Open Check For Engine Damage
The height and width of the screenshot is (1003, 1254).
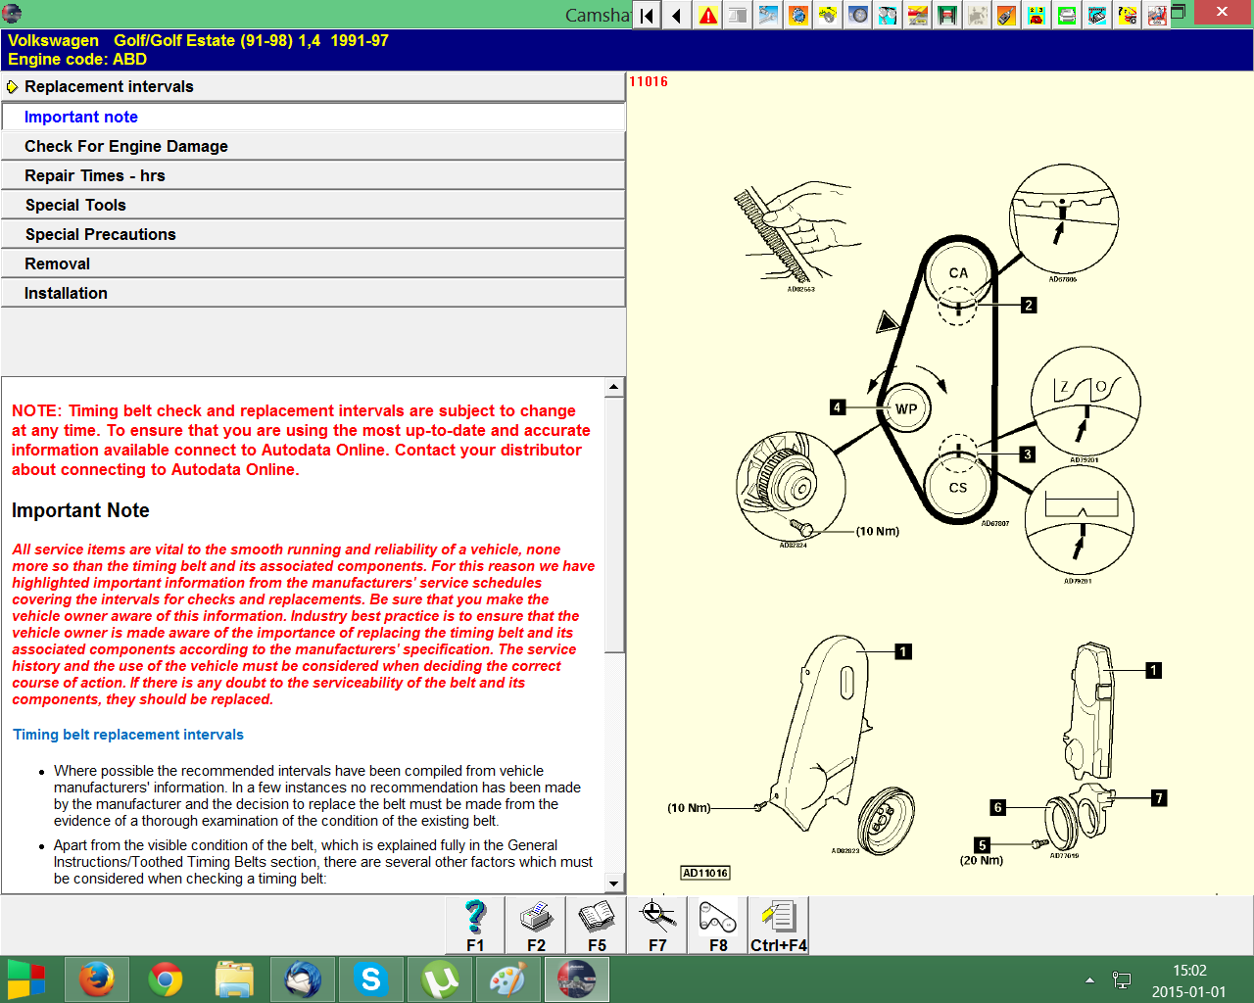pos(313,146)
